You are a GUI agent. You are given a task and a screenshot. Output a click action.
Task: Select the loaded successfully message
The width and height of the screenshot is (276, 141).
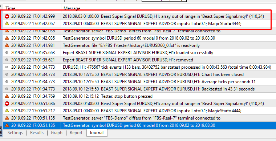tap(138, 53)
